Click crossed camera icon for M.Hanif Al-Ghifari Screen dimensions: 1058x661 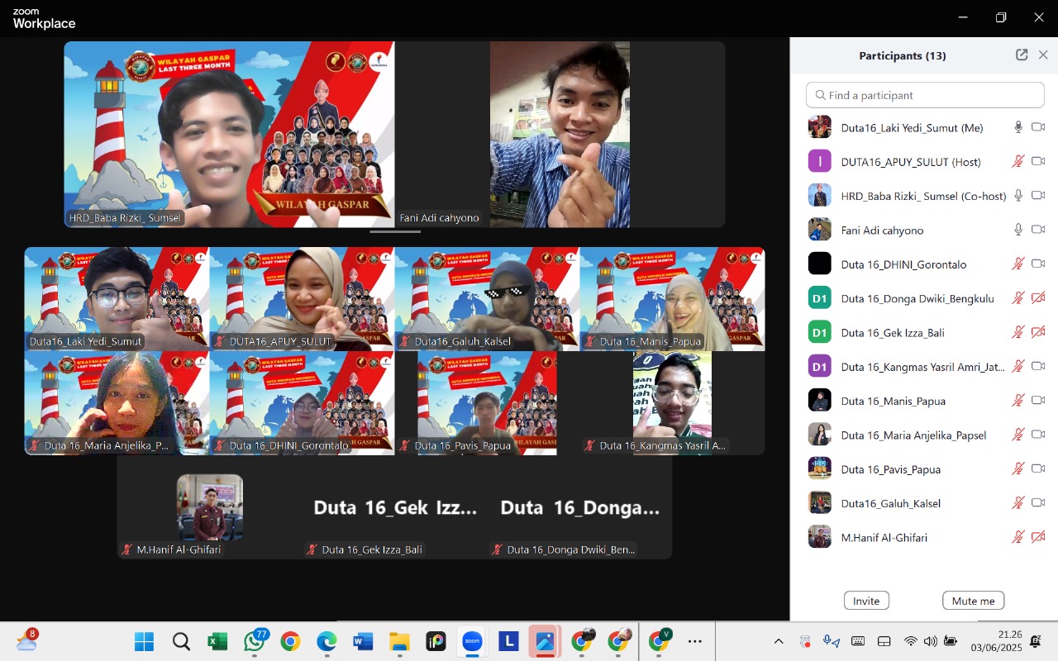pyautogui.click(x=1038, y=537)
